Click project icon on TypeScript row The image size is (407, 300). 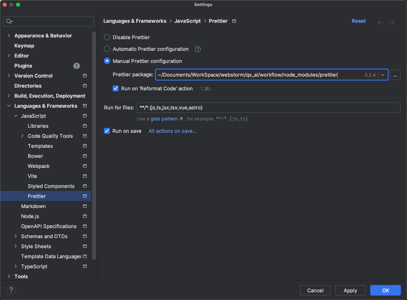point(85,267)
